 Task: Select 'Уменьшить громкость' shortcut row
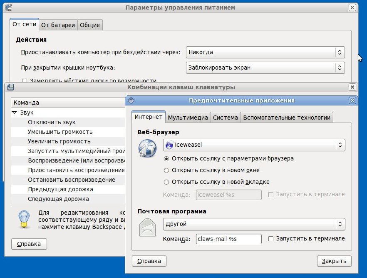click(x=68, y=132)
